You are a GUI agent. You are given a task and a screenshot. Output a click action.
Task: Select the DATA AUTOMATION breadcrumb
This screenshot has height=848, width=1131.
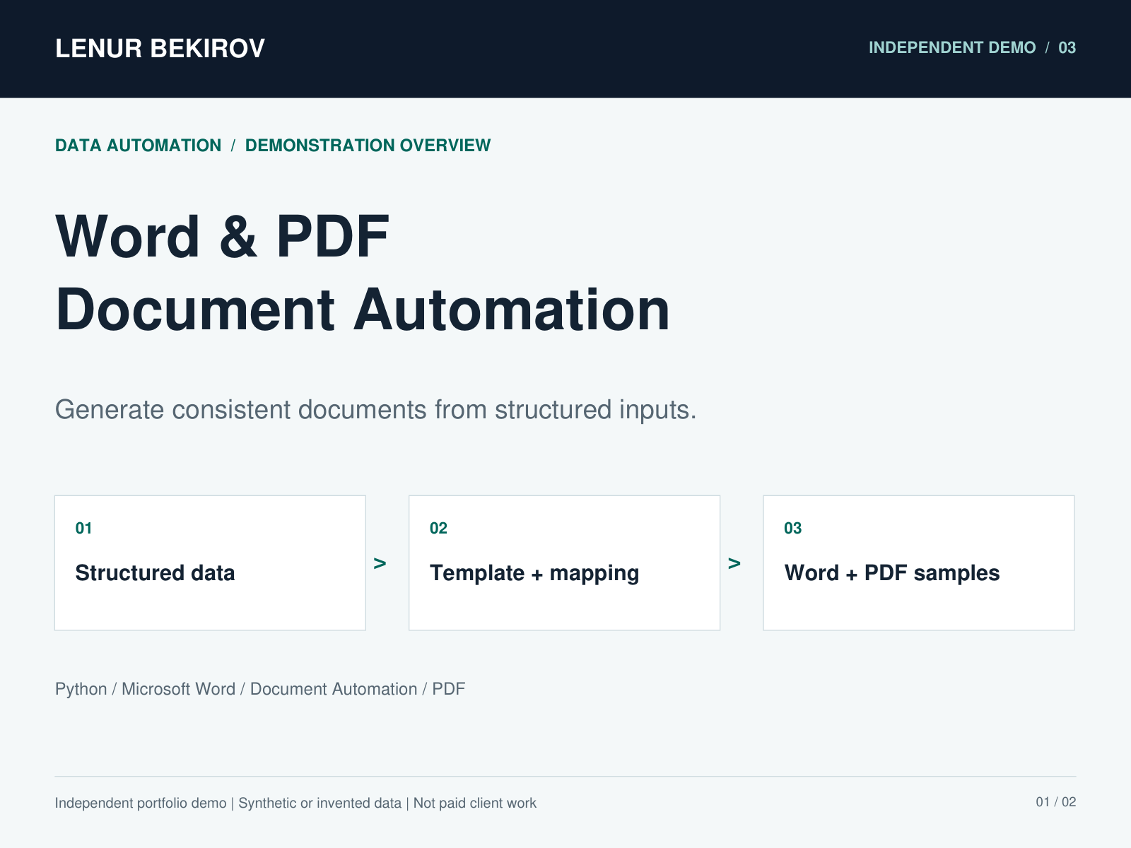point(139,146)
